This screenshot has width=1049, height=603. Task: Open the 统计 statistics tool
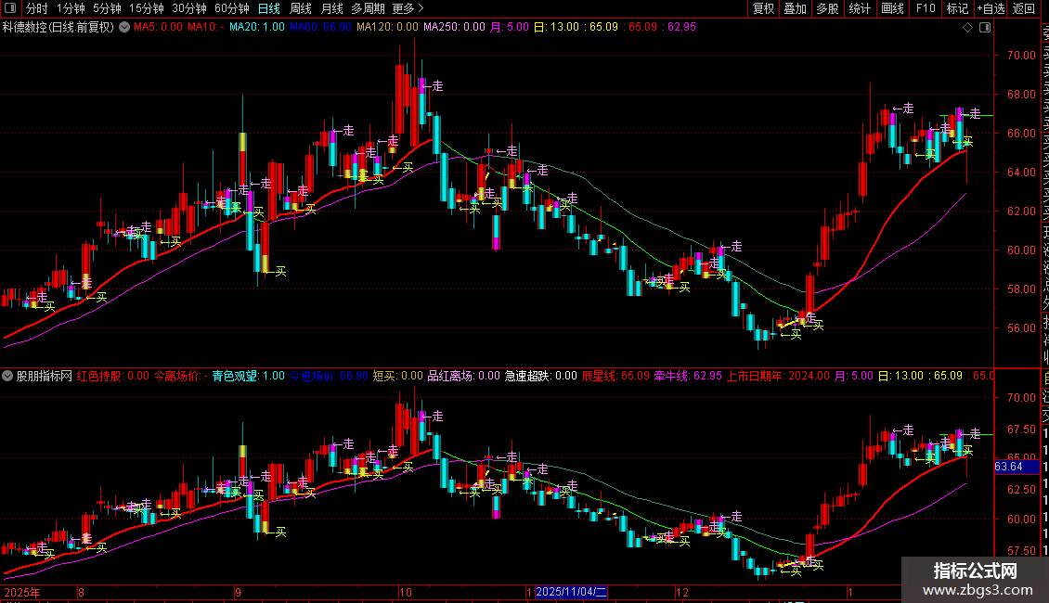[x=859, y=8]
